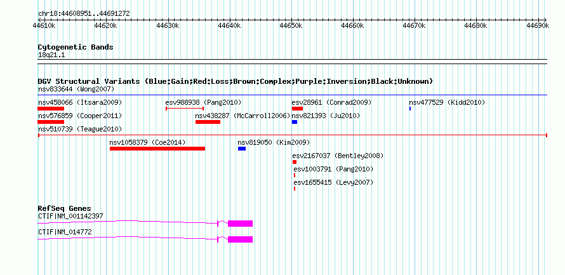Select the long red nsv510739 line
565x275 pixels.
[x=293, y=135]
